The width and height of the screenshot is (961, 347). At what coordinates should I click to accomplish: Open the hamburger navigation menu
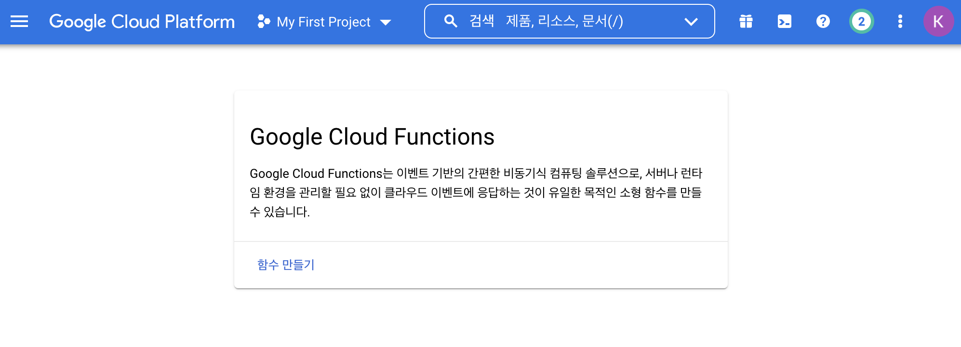19,22
